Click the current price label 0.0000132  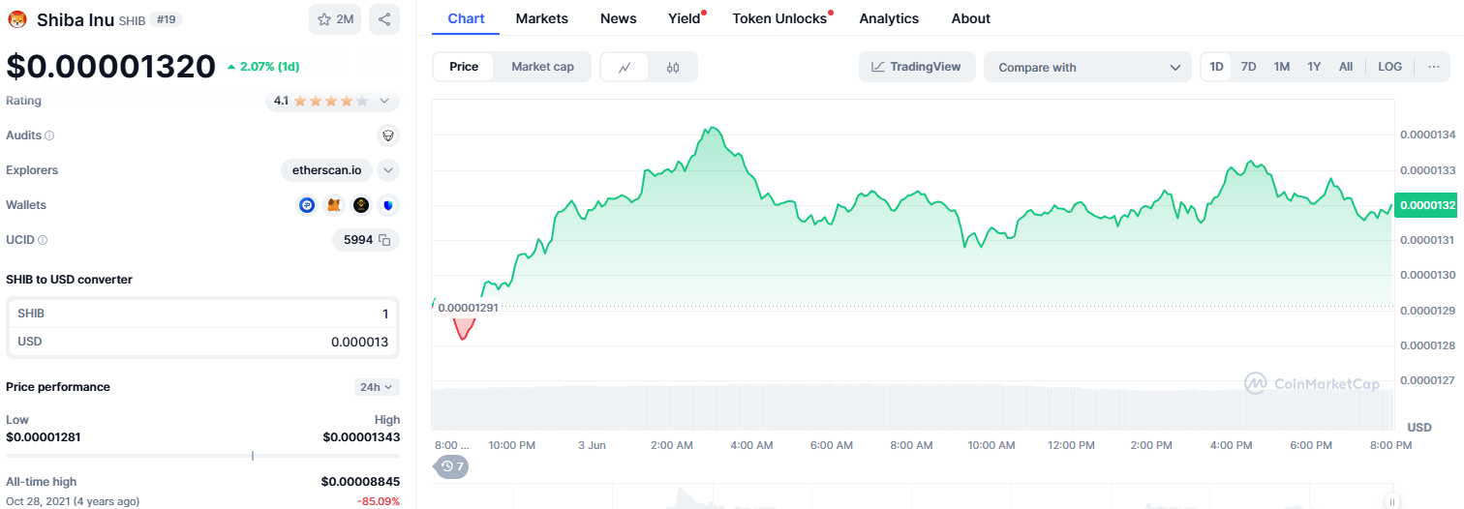[x=1427, y=205]
